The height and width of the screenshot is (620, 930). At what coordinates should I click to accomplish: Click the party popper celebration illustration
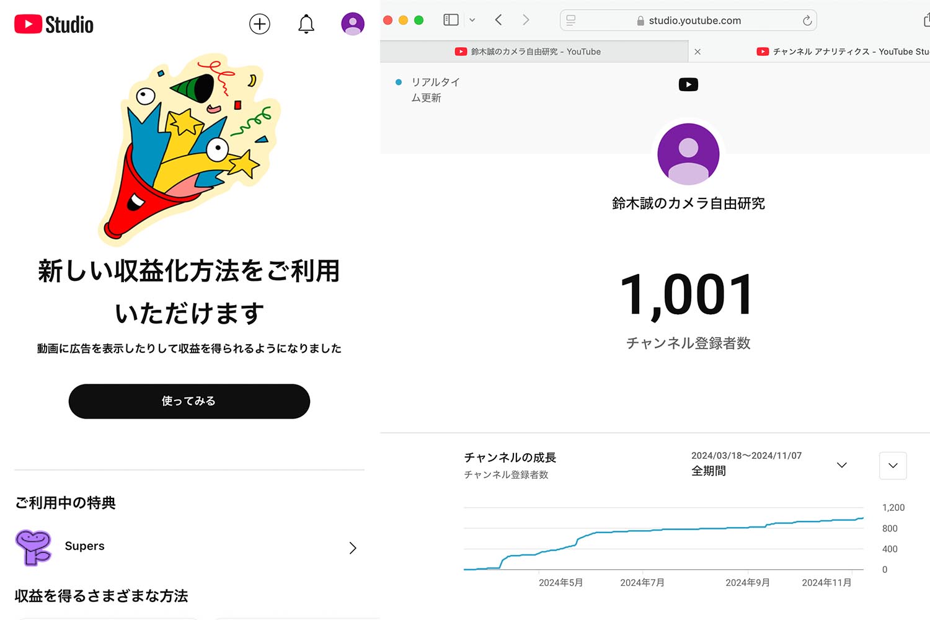click(x=189, y=149)
